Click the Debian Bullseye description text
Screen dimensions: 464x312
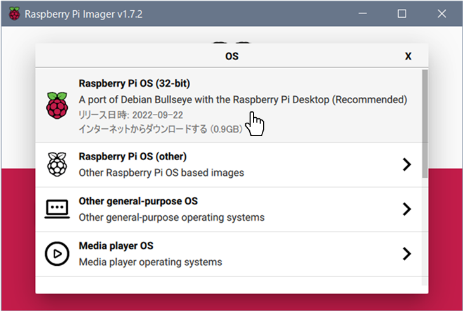243,99
